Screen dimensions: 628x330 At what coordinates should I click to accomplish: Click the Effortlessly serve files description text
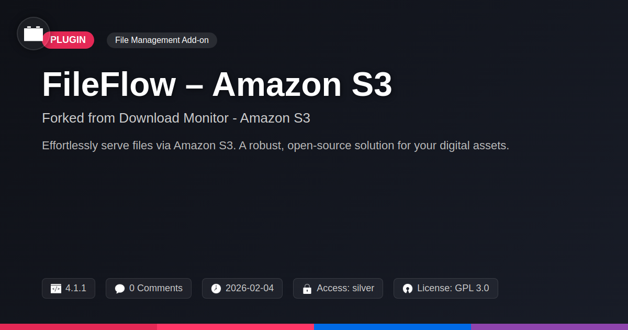click(x=275, y=146)
